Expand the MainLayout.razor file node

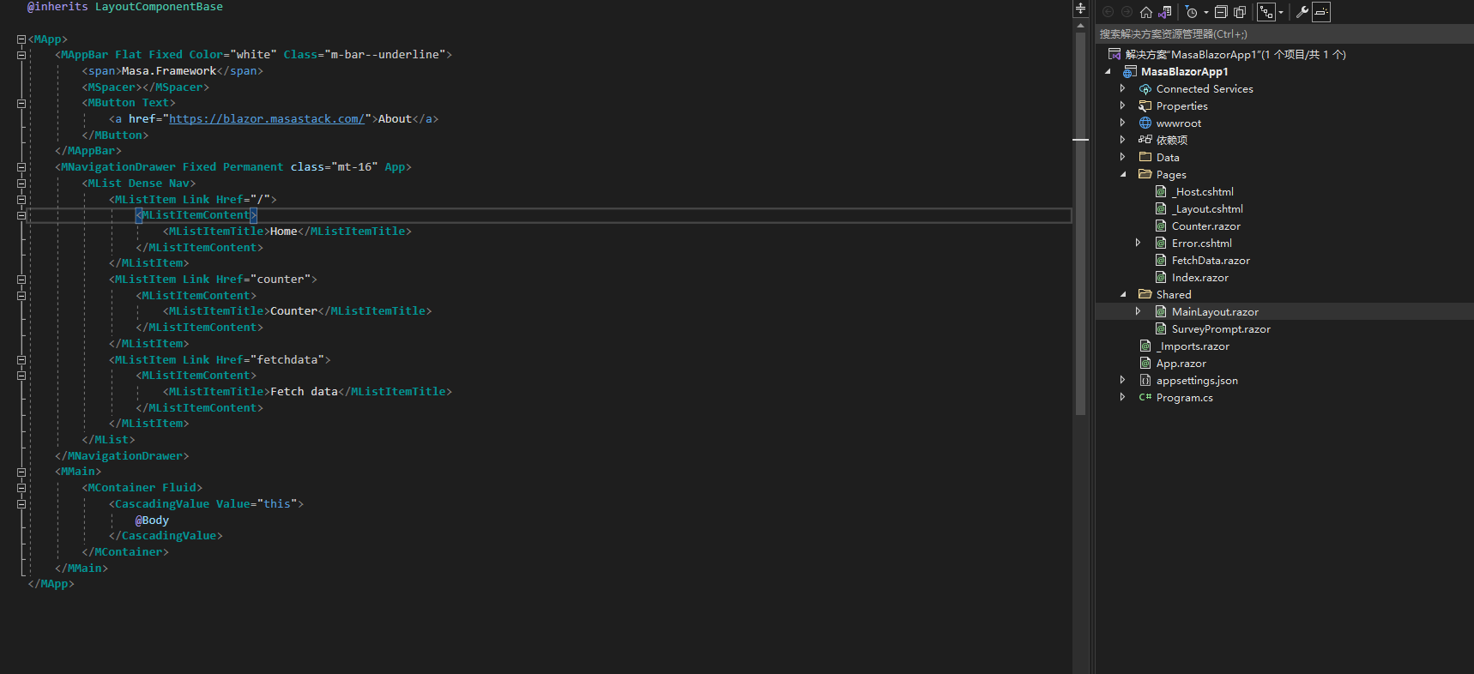coord(1139,311)
